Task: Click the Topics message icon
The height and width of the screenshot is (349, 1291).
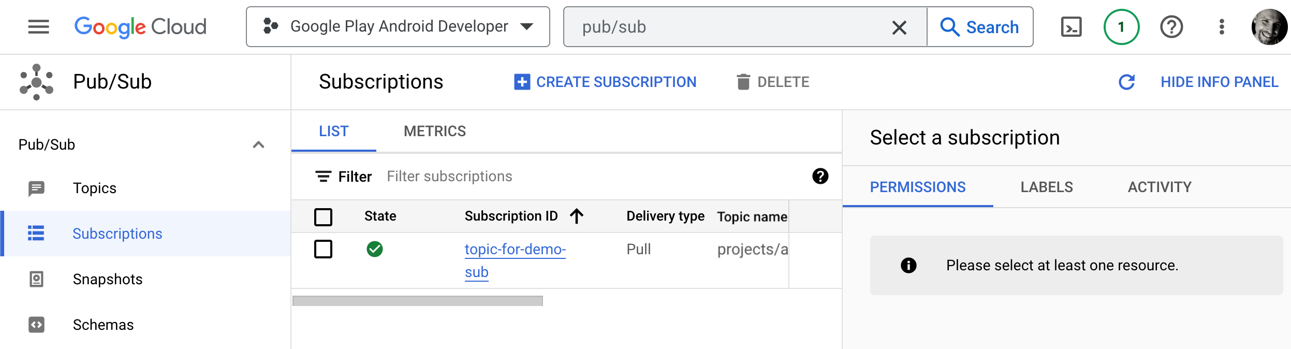Action: (36, 188)
